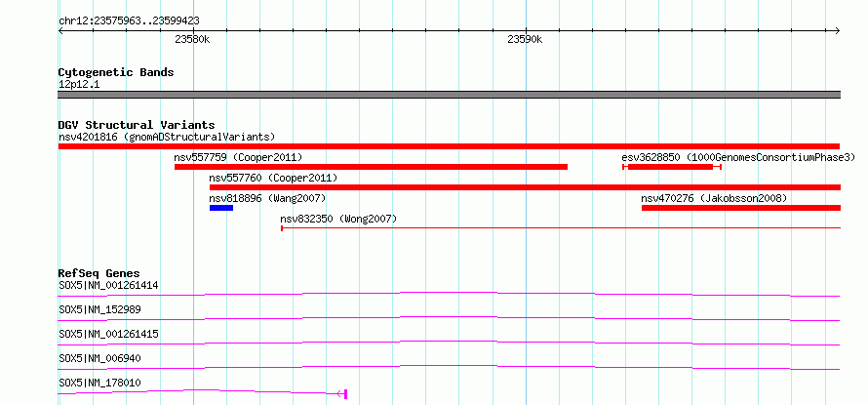Click the 23590k ruler label
Viewport: 868px width, 405px height.
[x=525, y=39]
